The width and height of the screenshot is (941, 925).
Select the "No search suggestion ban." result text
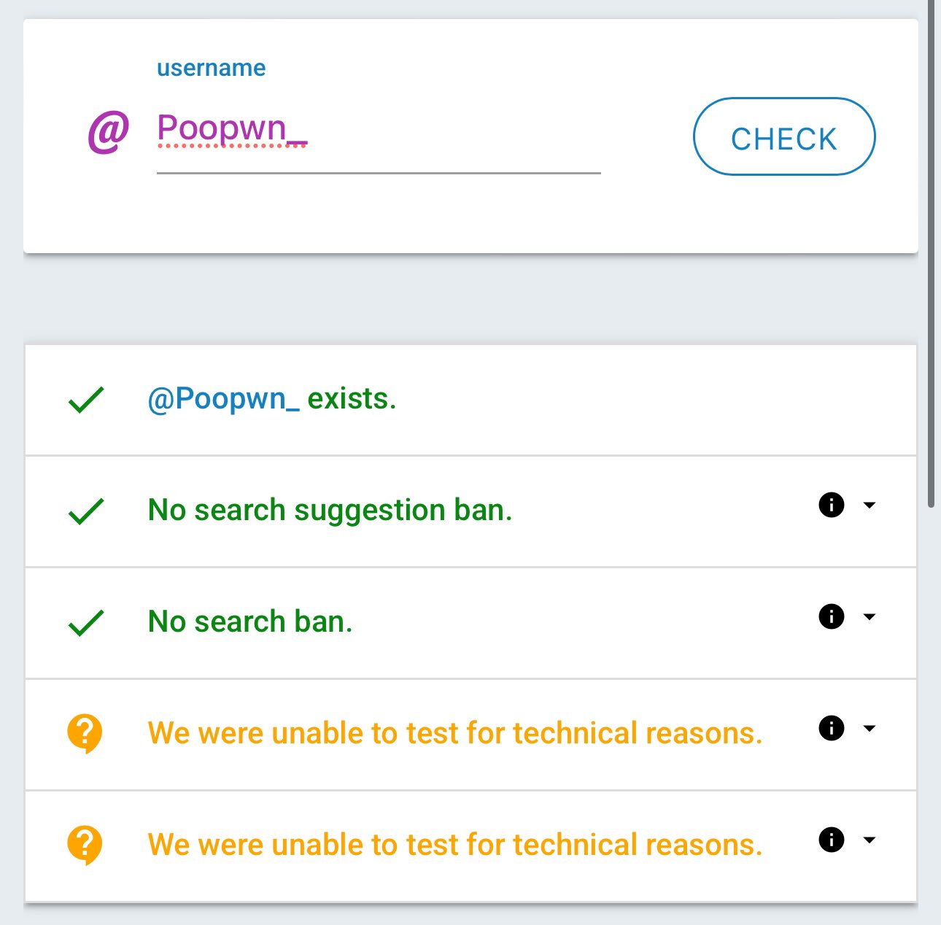(330, 510)
